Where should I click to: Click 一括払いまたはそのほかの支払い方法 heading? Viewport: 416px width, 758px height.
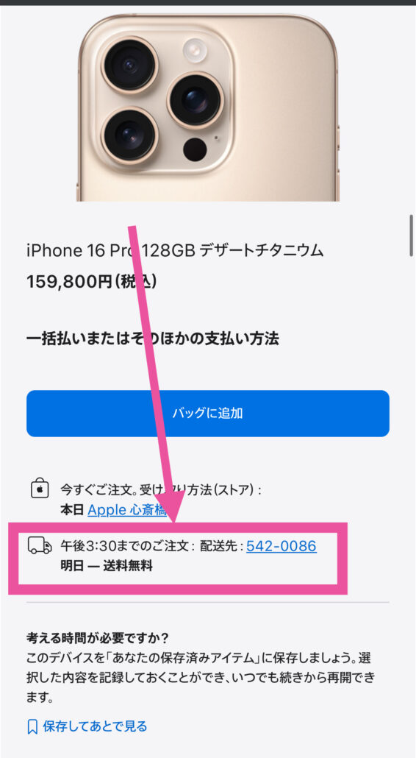click(152, 339)
